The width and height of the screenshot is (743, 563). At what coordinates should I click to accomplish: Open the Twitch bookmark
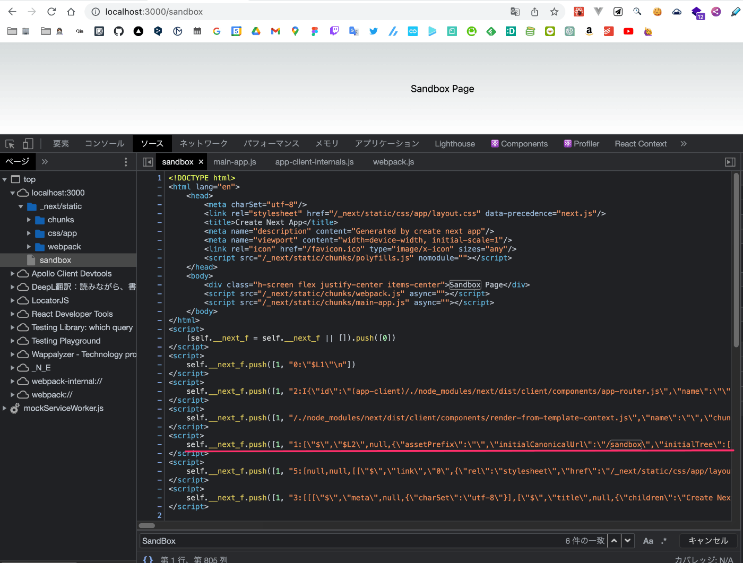[x=334, y=31]
